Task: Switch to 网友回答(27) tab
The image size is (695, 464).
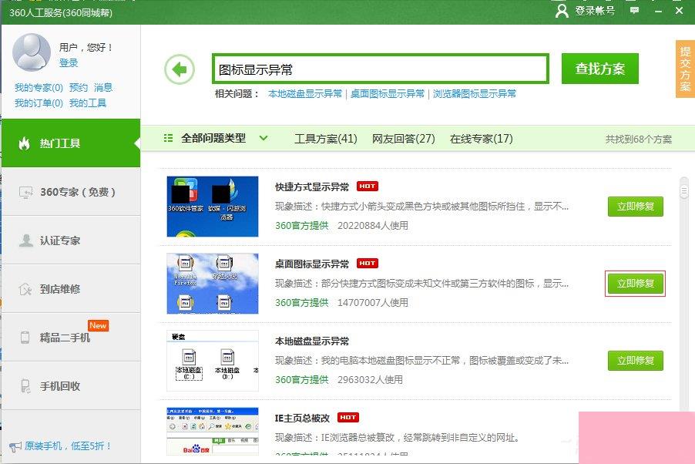Action: click(403, 139)
